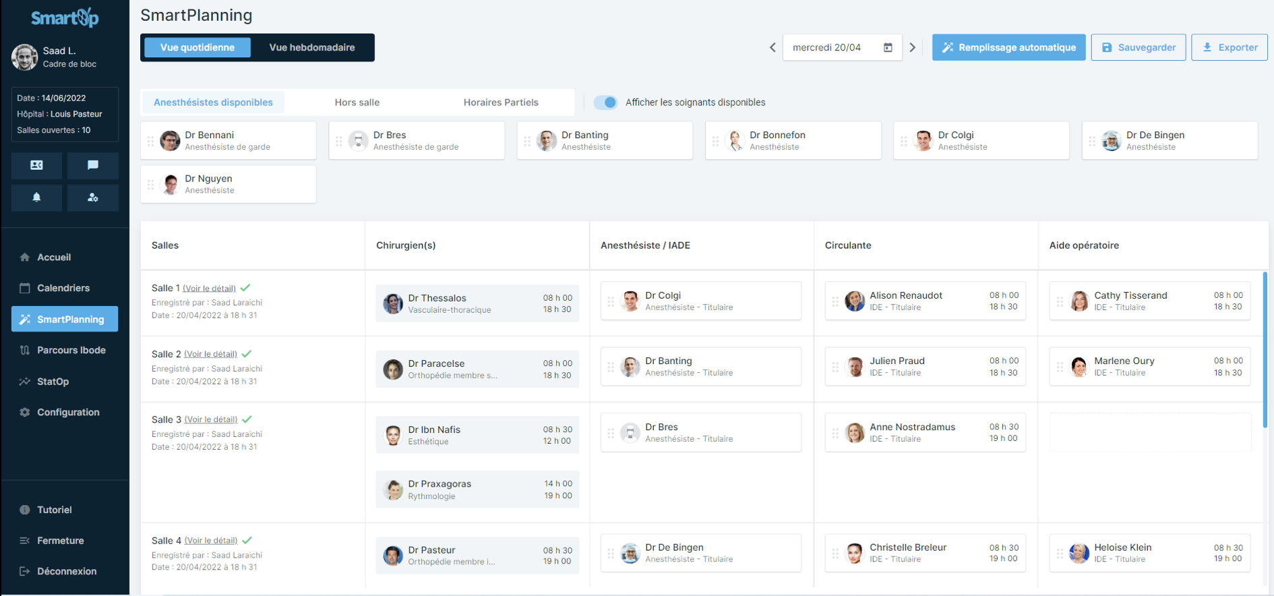Click drag handle of Julien Praud card
Viewport: 1274px width, 596px height.
[x=835, y=367]
